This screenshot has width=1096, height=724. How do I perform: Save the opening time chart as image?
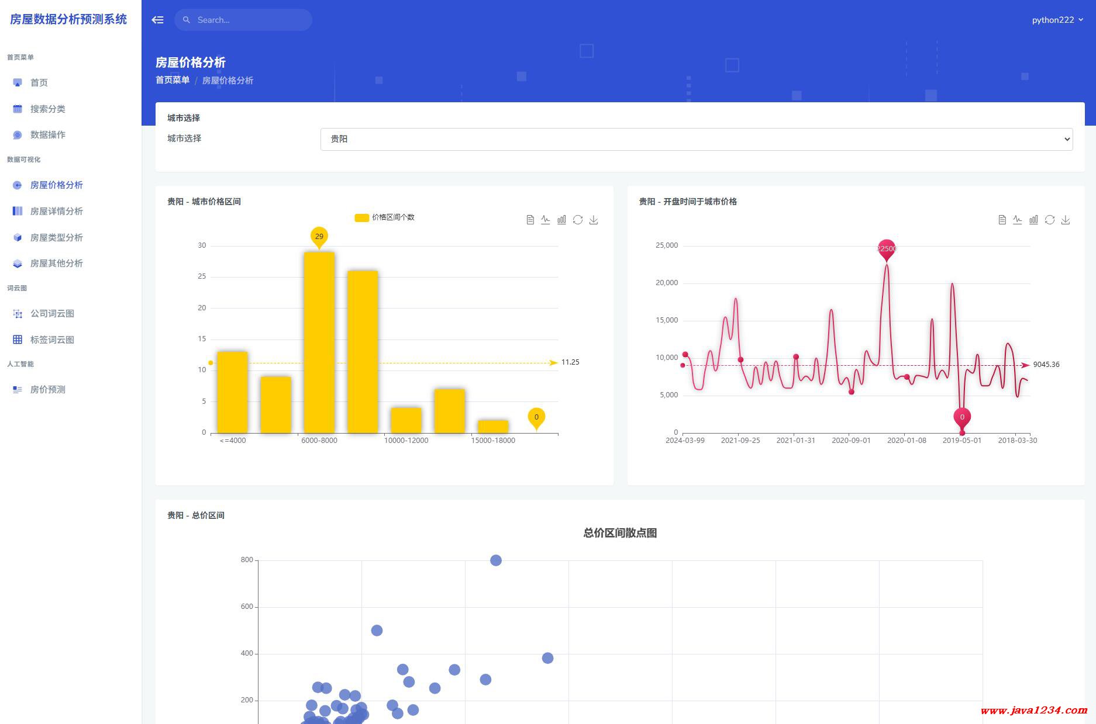point(1066,220)
